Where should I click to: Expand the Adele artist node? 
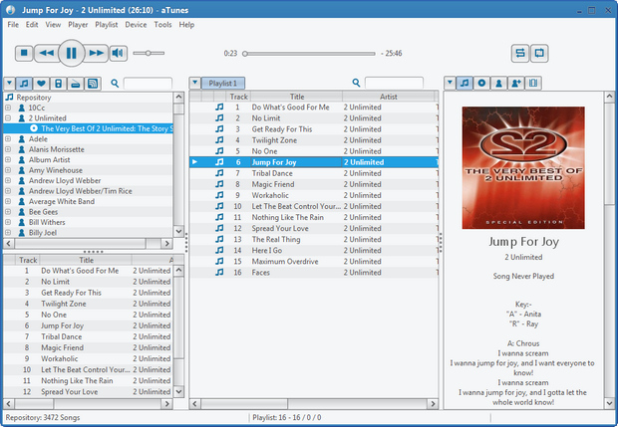click(x=8, y=138)
